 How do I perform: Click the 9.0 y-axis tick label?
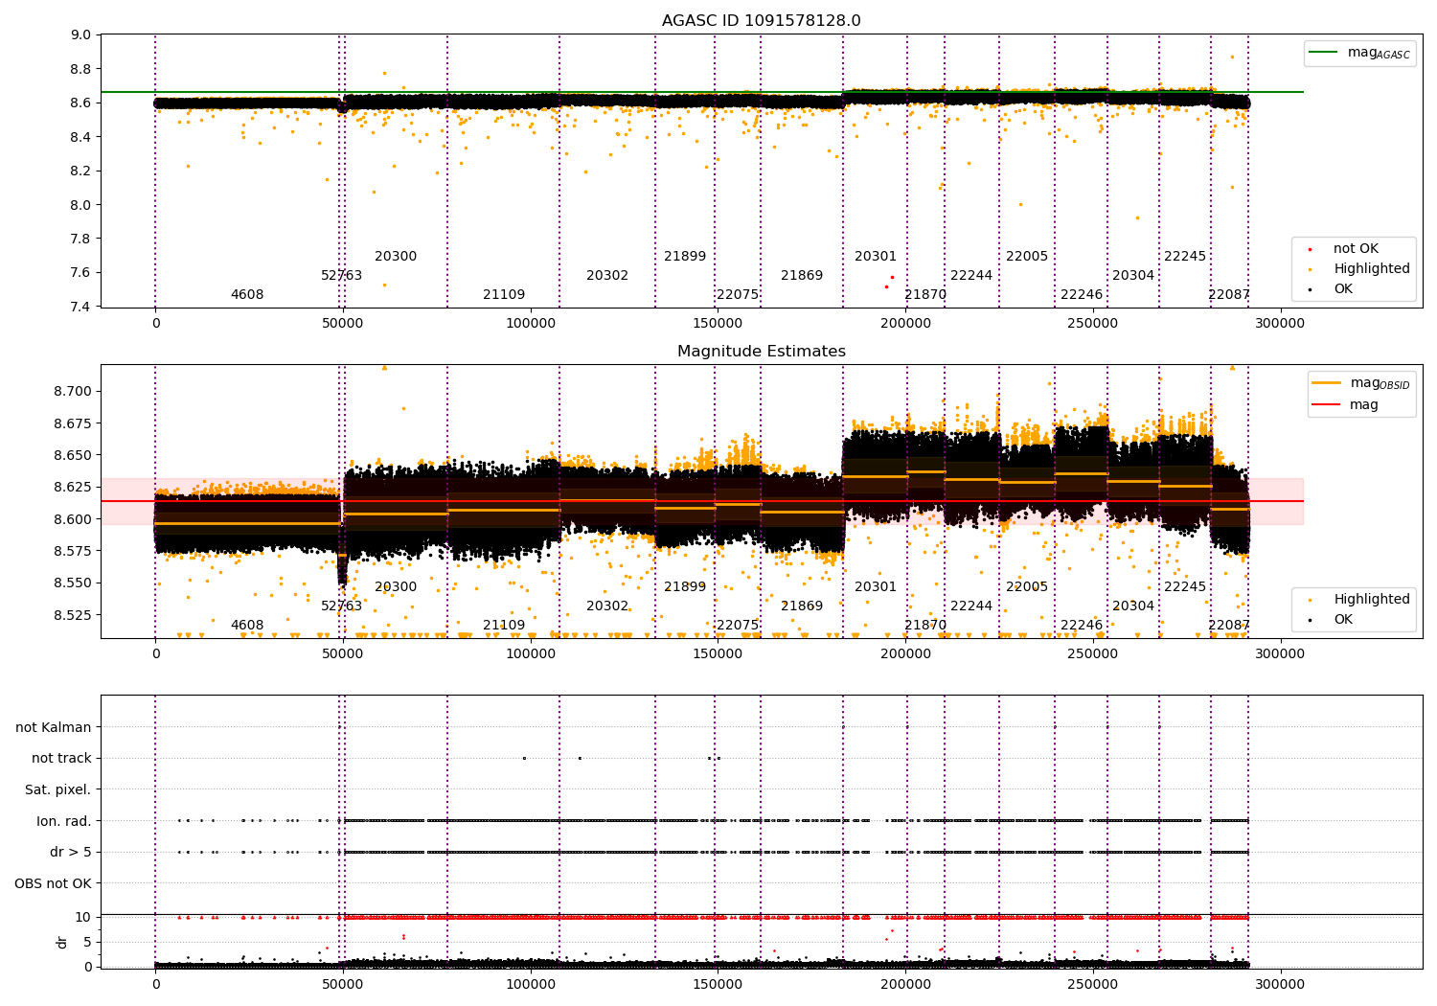click(x=81, y=35)
